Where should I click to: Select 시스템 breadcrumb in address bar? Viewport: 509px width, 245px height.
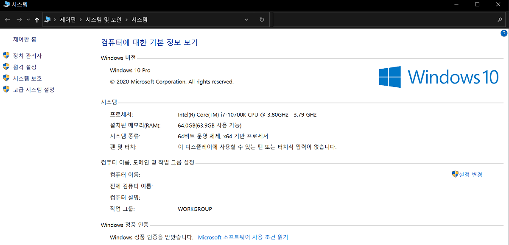click(x=140, y=19)
